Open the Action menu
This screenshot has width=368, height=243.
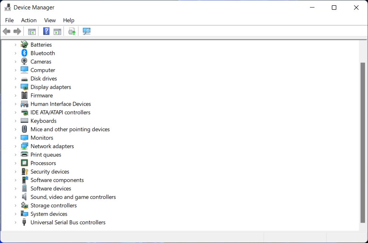pos(29,20)
